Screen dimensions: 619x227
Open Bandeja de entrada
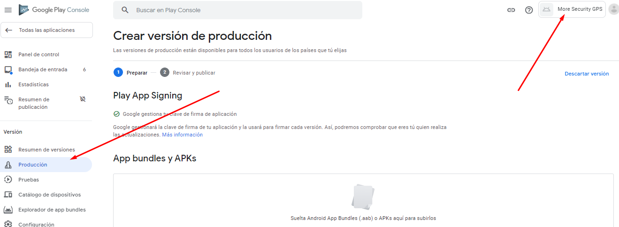click(x=43, y=69)
